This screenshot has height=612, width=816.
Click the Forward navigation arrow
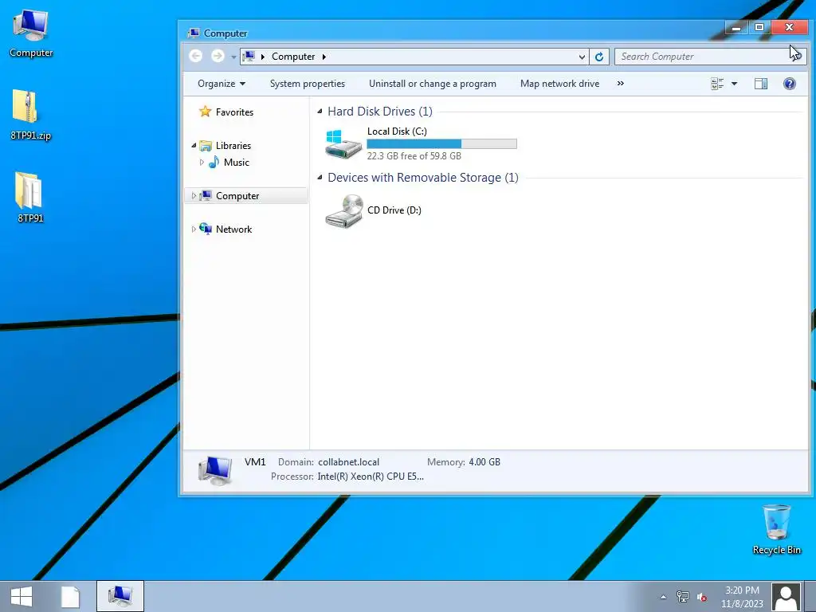point(218,56)
